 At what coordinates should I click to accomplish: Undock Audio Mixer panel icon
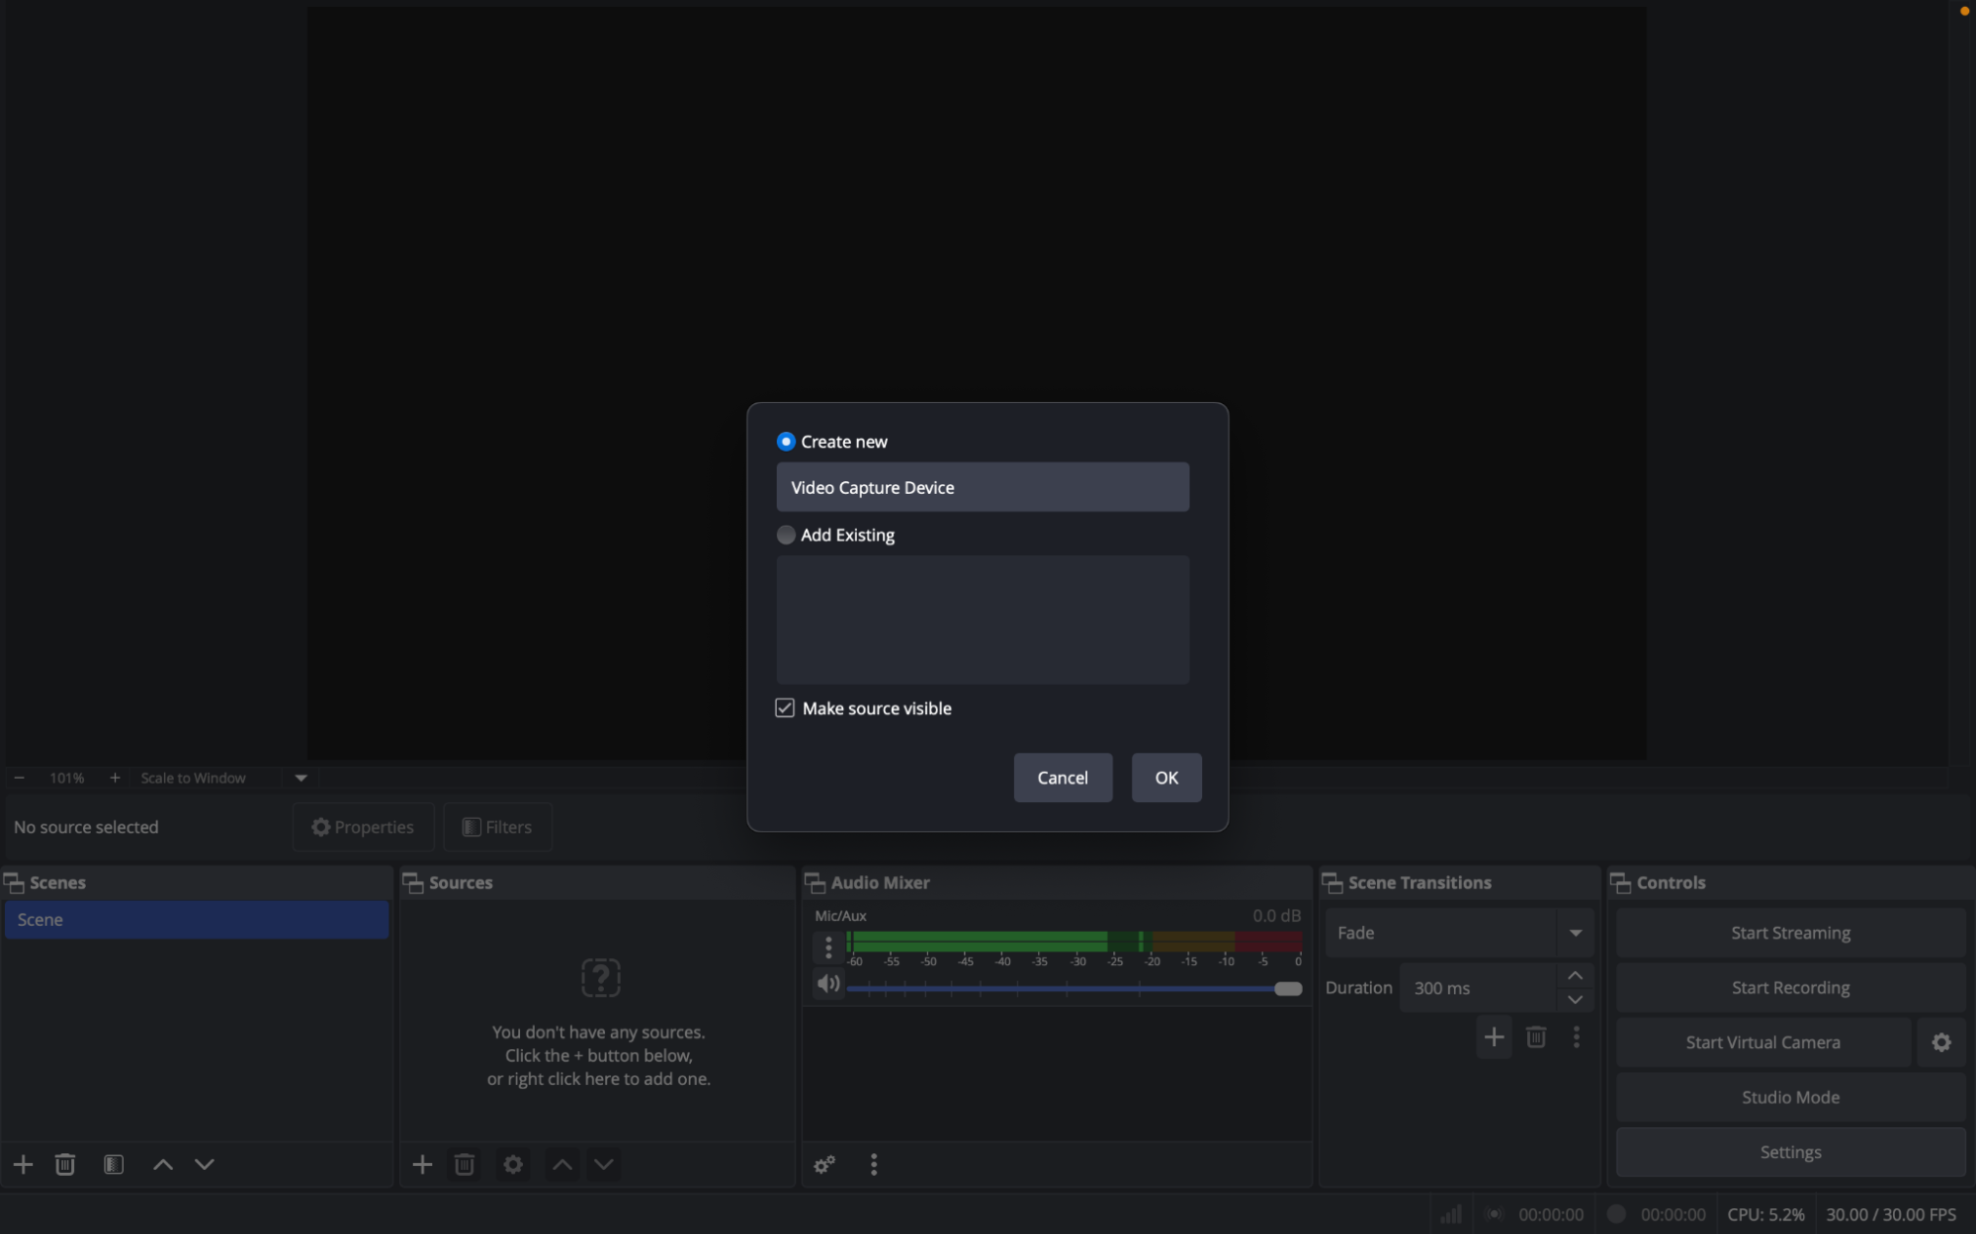[x=816, y=883]
